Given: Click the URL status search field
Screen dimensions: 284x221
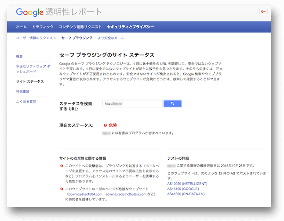Looking at the screenshot, I should pyautogui.click(x=132, y=103).
